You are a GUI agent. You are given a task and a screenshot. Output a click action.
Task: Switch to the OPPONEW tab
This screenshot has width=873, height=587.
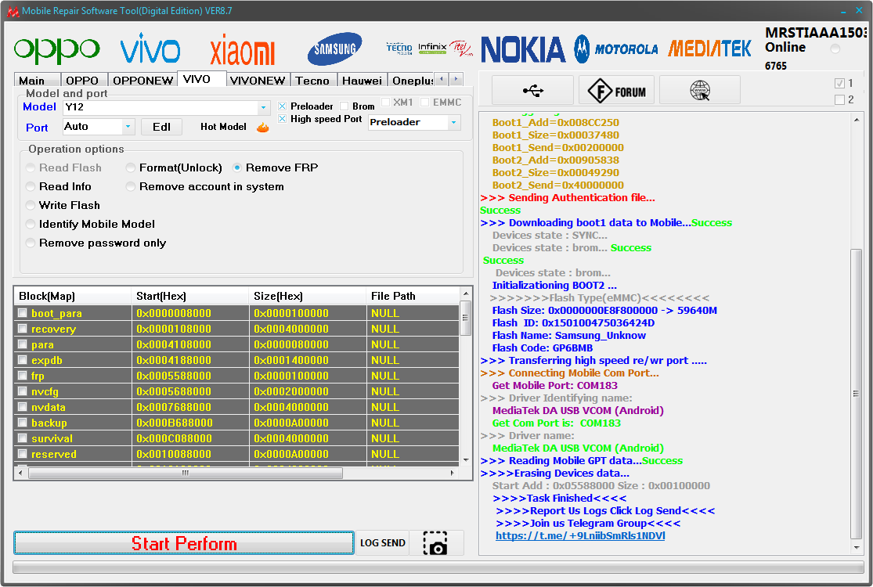coord(143,81)
